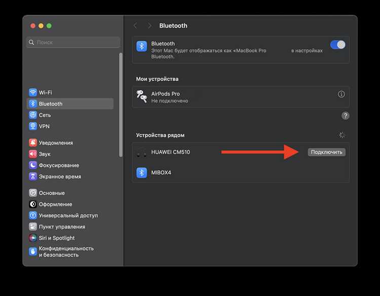The height and width of the screenshot is (296, 380).
Task: Open Экранное время section
Action: pos(70,177)
